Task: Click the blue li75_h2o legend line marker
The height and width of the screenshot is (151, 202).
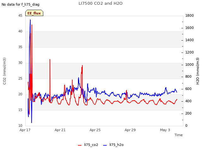Action: pos(105,145)
